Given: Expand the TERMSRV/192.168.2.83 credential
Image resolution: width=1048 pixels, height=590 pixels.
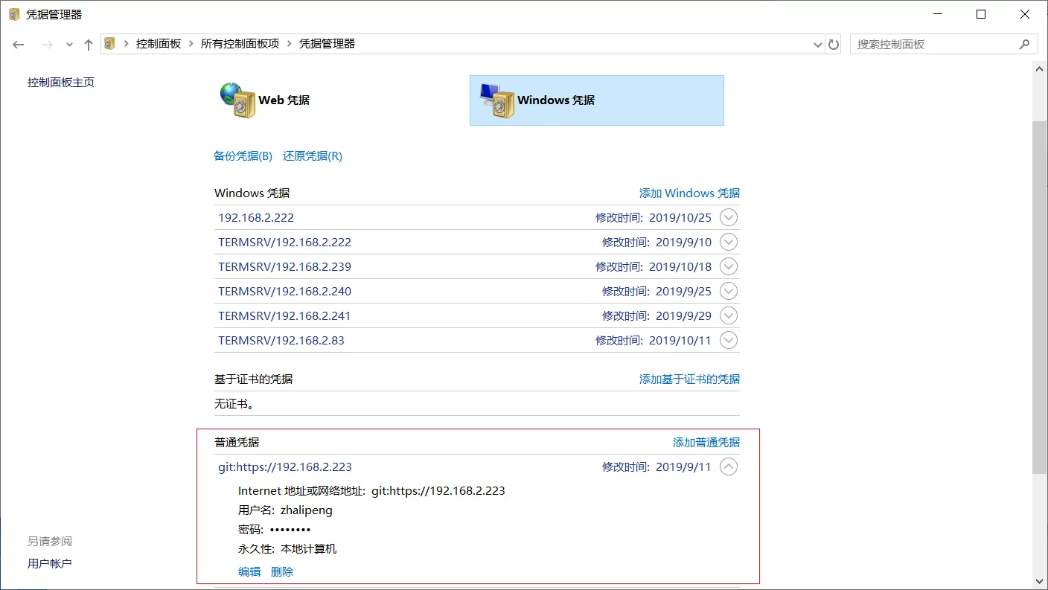Looking at the screenshot, I should (729, 340).
